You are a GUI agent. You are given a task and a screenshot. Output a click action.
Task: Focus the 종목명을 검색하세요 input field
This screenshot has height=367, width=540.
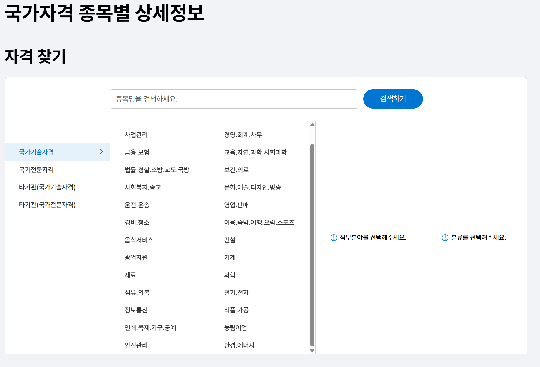(x=234, y=99)
